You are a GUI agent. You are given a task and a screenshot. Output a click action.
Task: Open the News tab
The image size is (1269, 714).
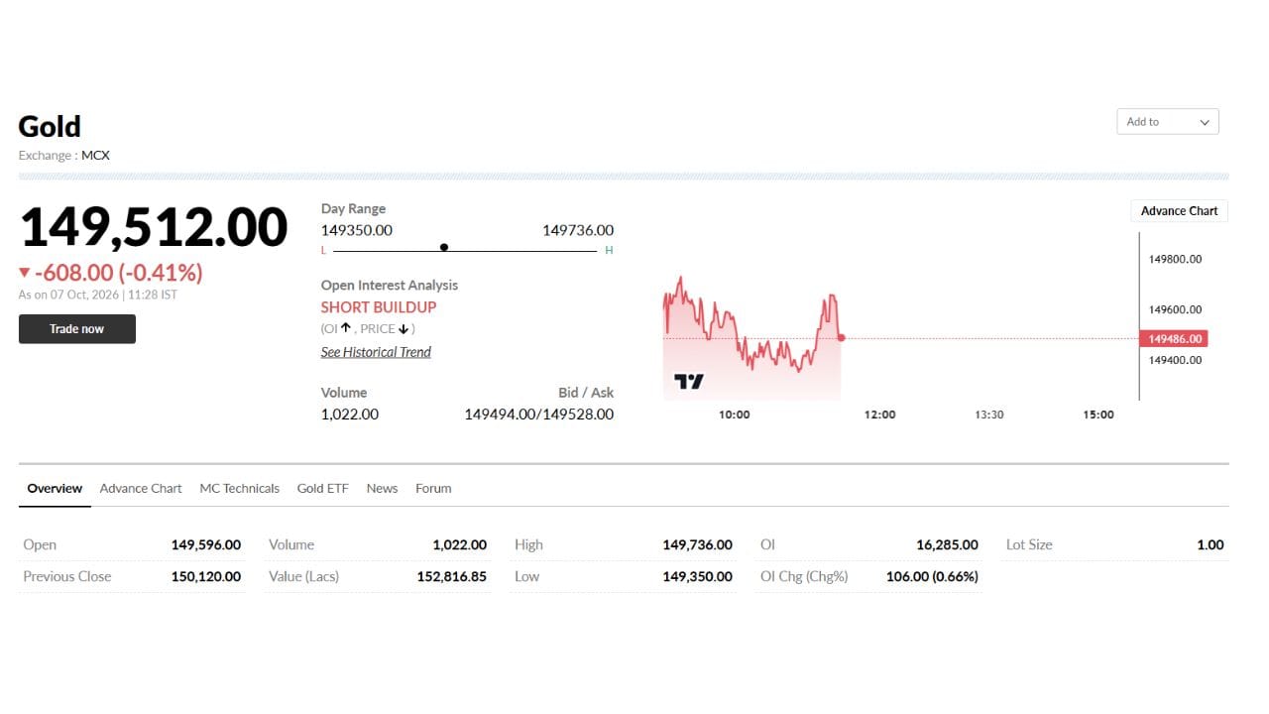[382, 489]
